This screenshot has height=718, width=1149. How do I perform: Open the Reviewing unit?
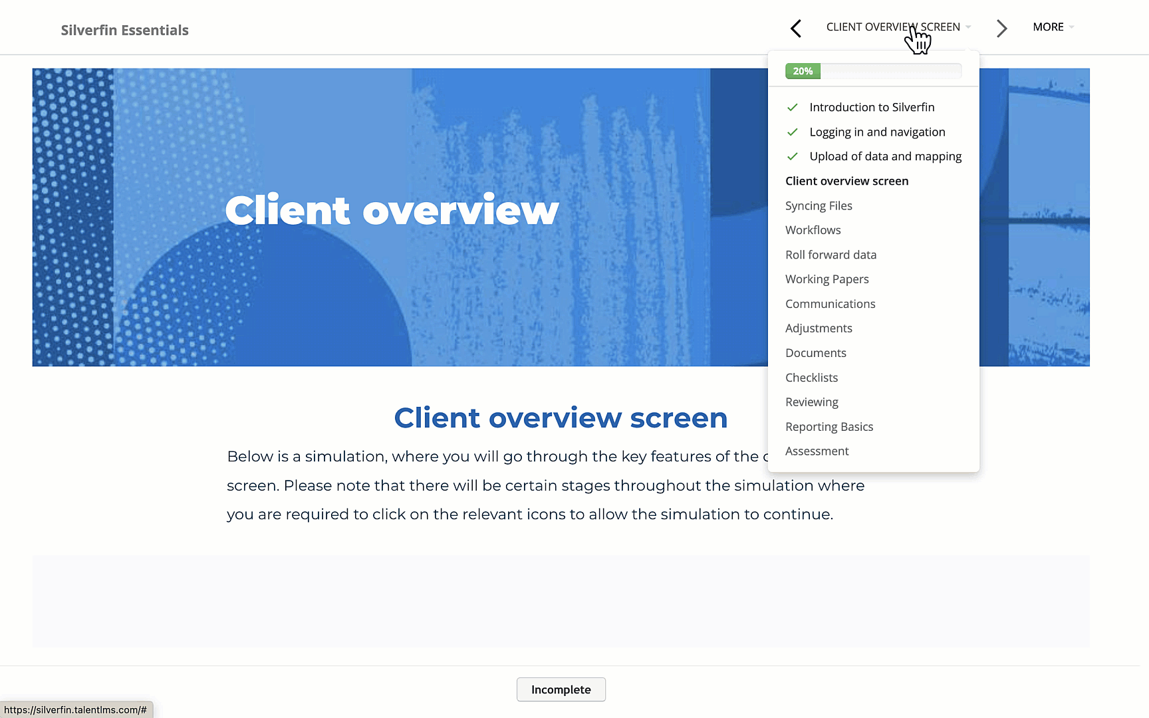click(811, 402)
